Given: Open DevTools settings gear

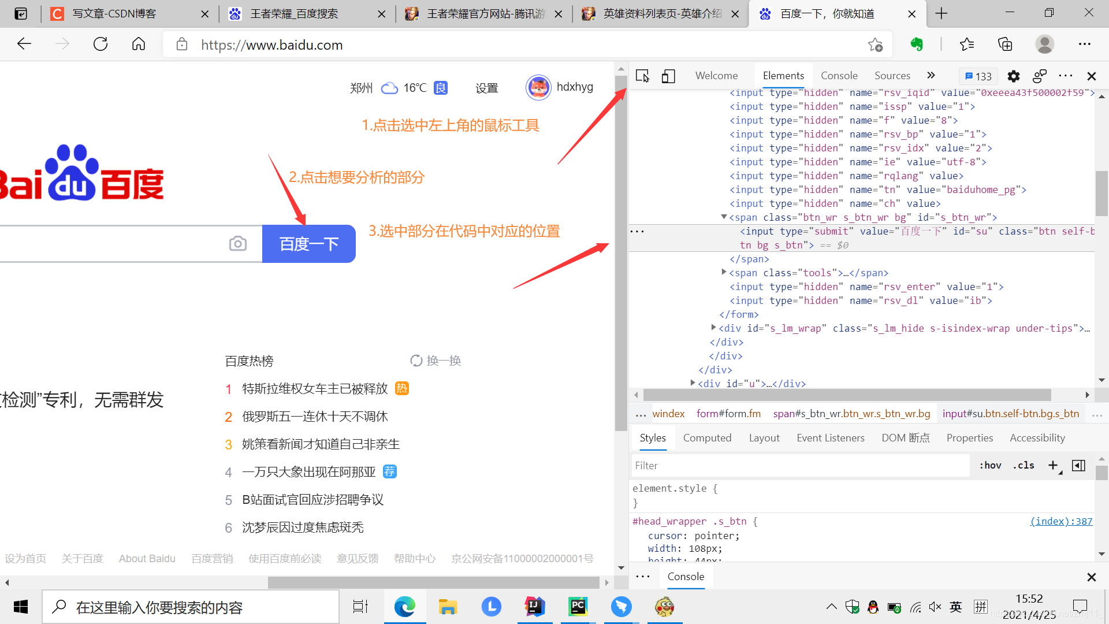Looking at the screenshot, I should 1014,76.
